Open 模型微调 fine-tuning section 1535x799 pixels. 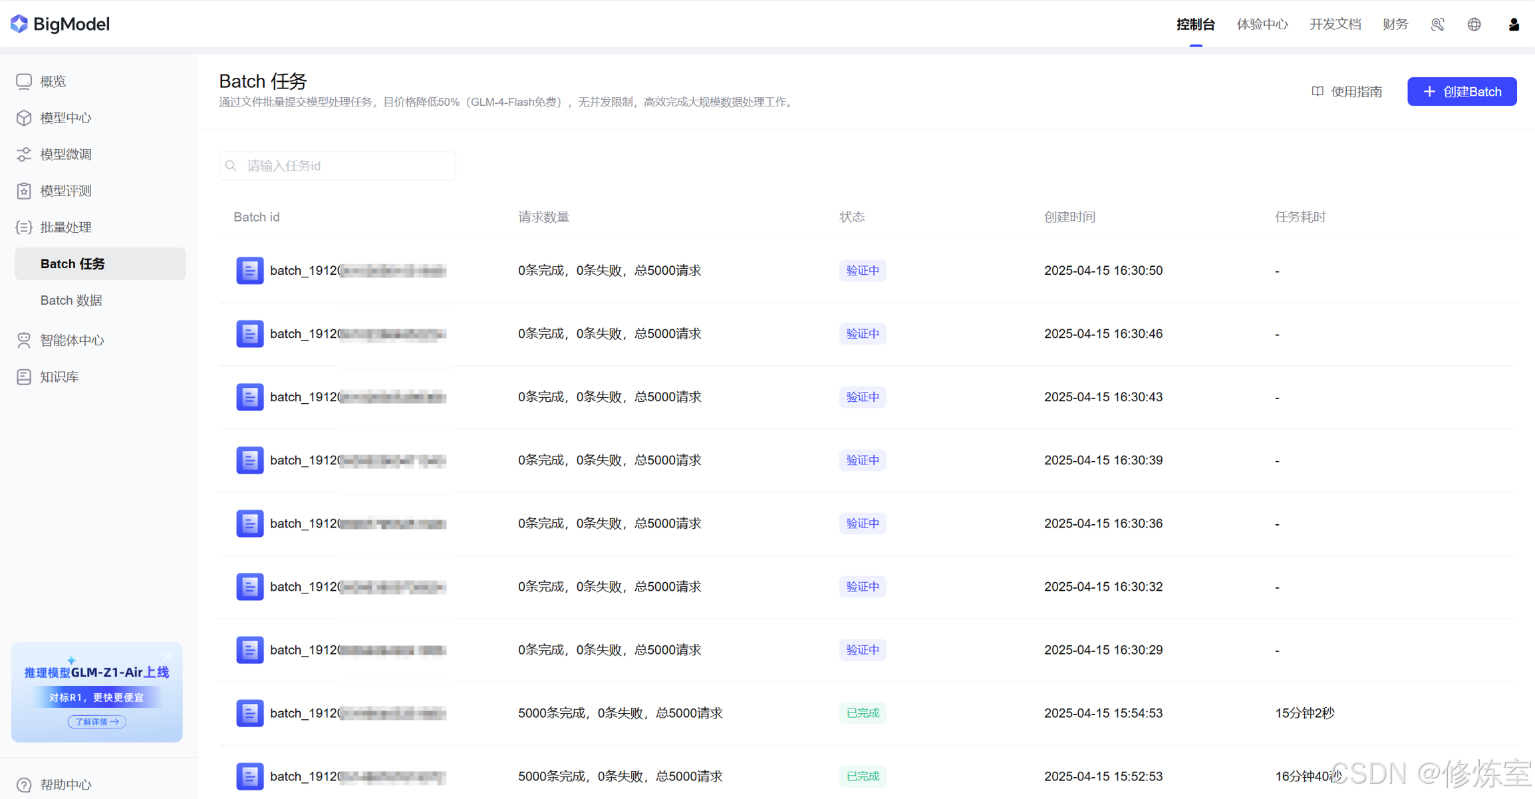click(x=65, y=154)
